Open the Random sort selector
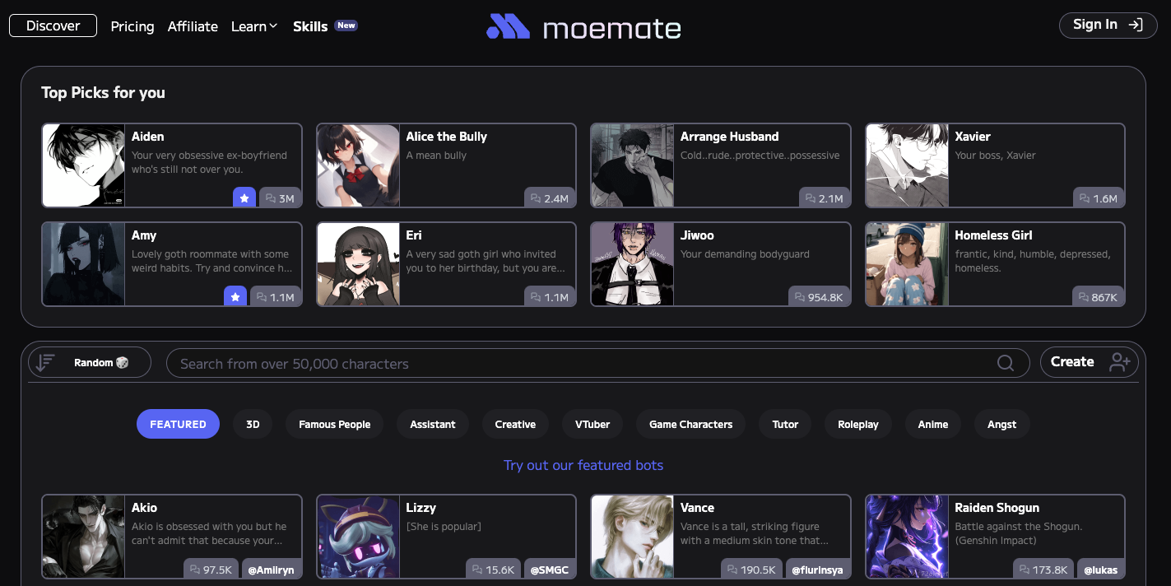Image resolution: width=1171 pixels, height=586 pixels. [93, 362]
